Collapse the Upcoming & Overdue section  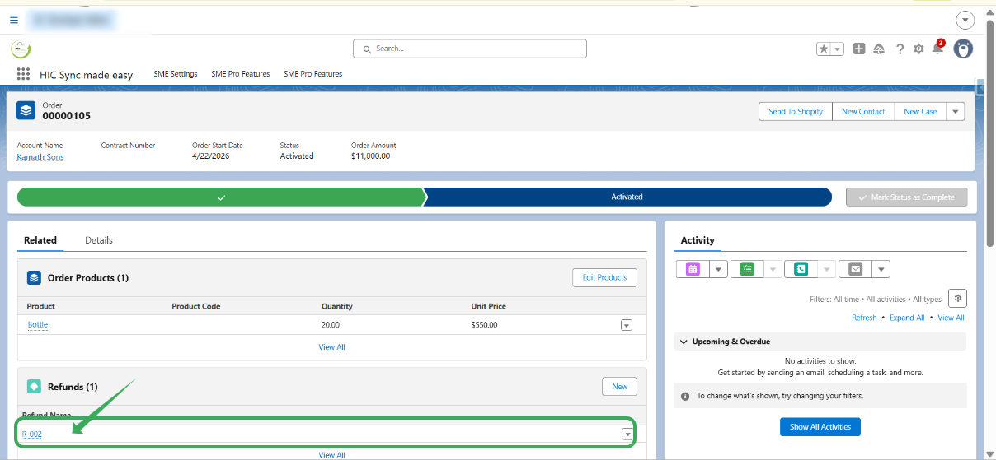point(684,342)
